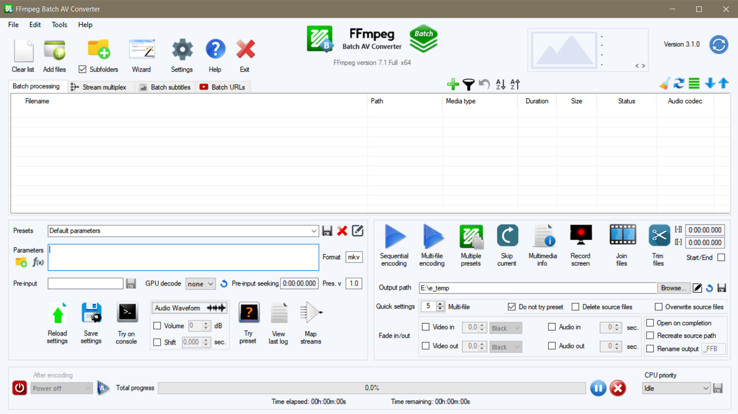Screen dimensions: 738x414
Task: Click the Total progress bar
Action: coord(372,388)
